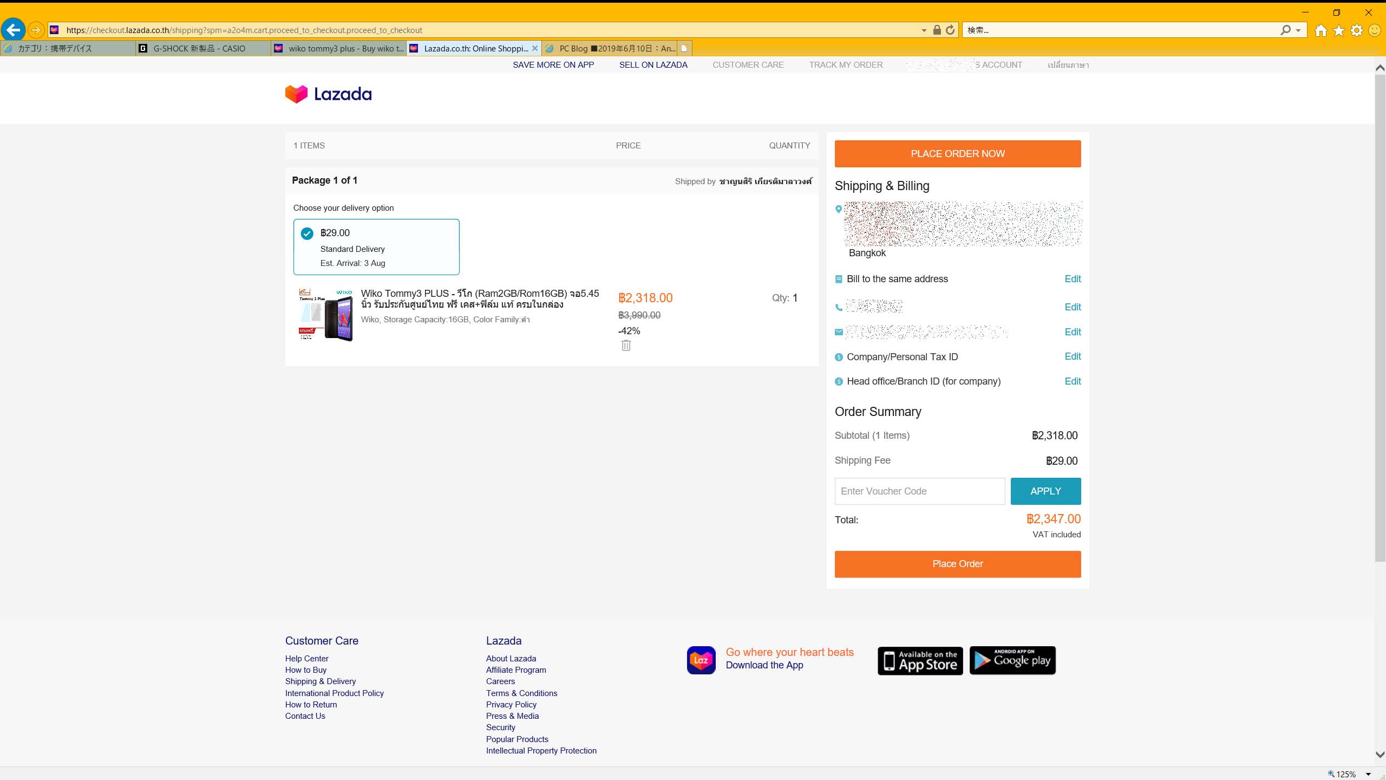Click APPLY voucher button

point(1045,491)
